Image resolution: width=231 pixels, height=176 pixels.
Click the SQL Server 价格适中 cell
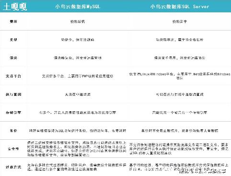[179, 21]
